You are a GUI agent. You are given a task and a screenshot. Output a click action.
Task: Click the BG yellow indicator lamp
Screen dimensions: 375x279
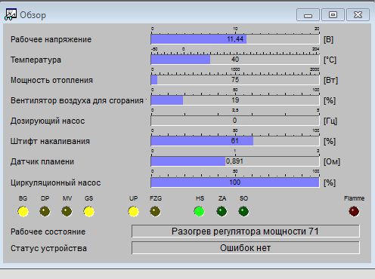pyautogui.click(x=23, y=212)
